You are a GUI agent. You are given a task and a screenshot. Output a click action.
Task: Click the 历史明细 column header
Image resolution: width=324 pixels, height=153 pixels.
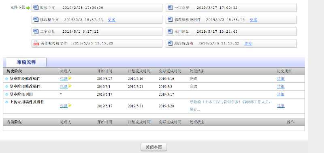pos(285,71)
